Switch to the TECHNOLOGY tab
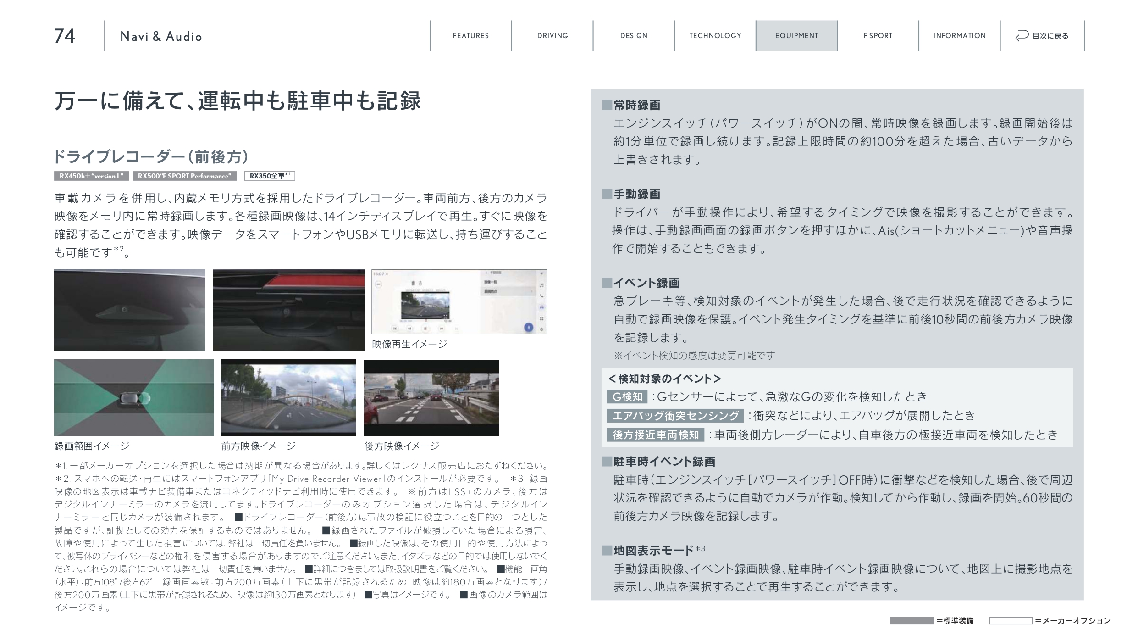1138x641 pixels. click(x=715, y=36)
